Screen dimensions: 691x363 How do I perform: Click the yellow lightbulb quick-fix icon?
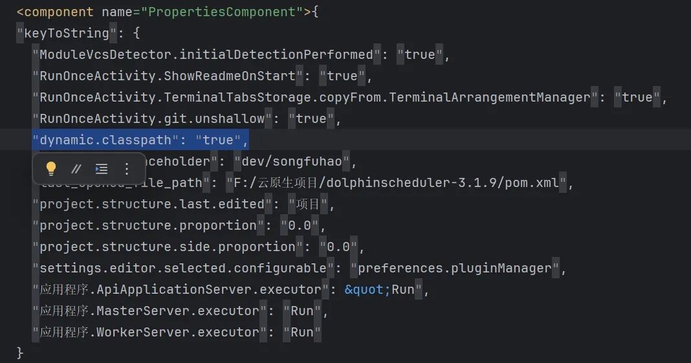coord(51,169)
